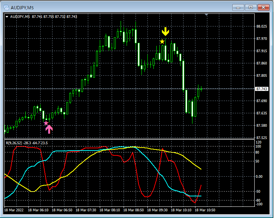The image size is (274, 218).
Task: Click the yellow down arrow sell signal
Action: pyautogui.click(x=165, y=32)
